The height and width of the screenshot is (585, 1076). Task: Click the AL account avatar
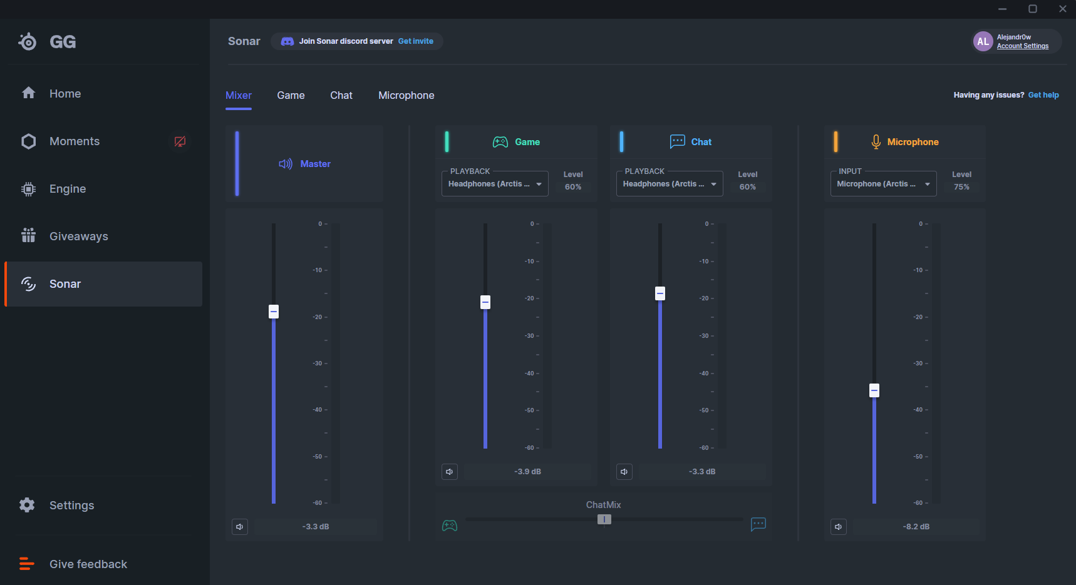click(x=983, y=41)
